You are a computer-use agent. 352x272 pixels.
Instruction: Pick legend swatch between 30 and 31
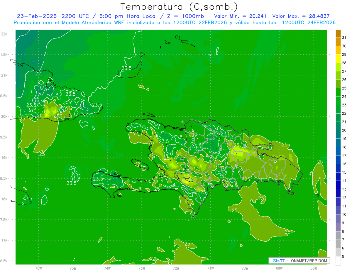pos(338,42)
